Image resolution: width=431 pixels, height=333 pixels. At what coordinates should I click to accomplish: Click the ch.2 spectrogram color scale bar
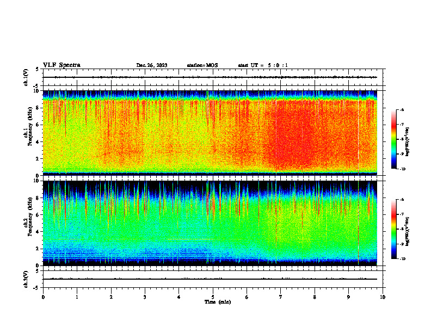coord(393,229)
